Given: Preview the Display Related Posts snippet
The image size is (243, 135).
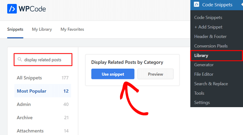Looking at the screenshot, I should [155, 74].
